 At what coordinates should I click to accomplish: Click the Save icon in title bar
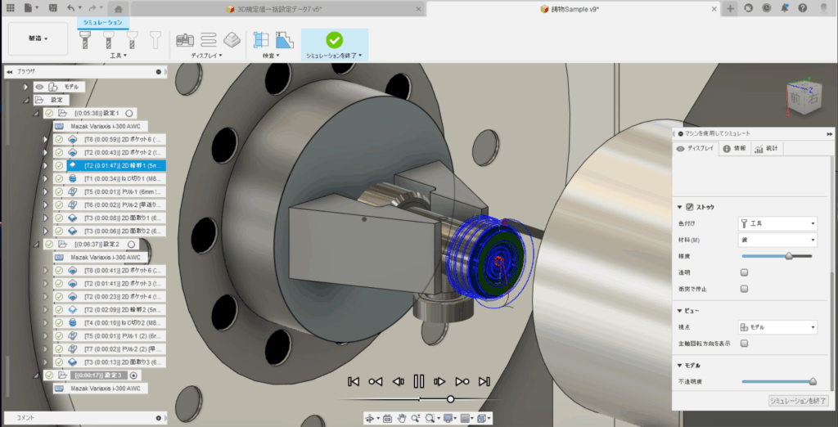[53, 7]
